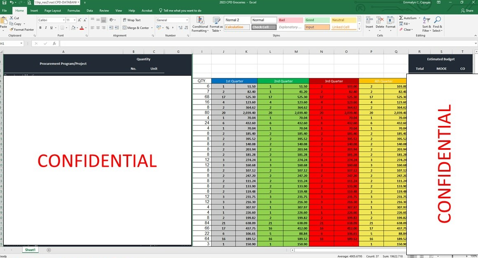
Task: Switch to the Page Layout tab
Action: 53,10
